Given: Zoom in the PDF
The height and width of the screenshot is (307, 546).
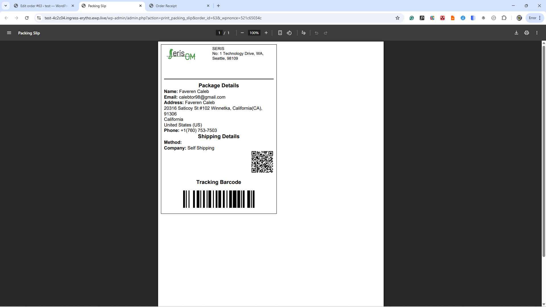Looking at the screenshot, I should coord(266,33).
